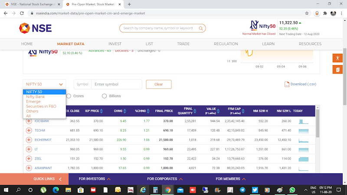
Task: Click the NSE logo
Action: pyautogui.click(x=36, y=28)
